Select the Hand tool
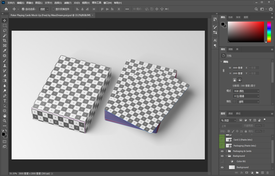The width and height of the screenshot is (275, 176). 5,116
